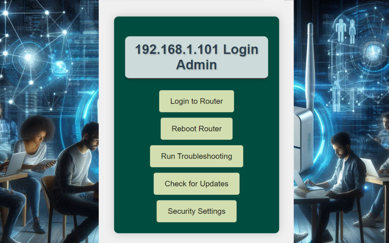
Task: Click the bottommost button in the panel
Action: [x=196, y=211]
